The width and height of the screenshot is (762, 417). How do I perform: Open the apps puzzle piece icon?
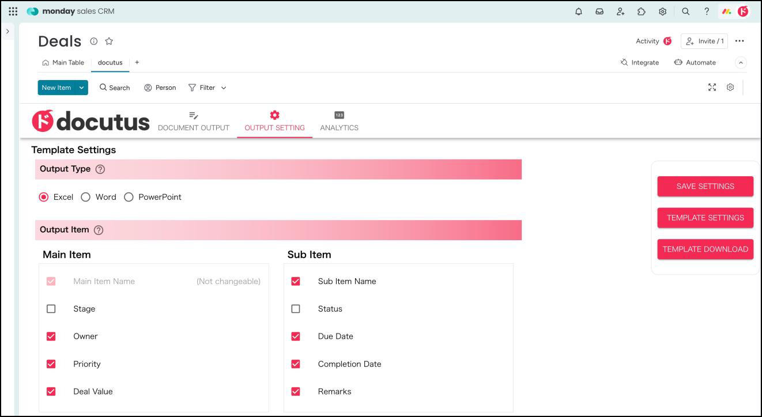(x=642, y=12)
